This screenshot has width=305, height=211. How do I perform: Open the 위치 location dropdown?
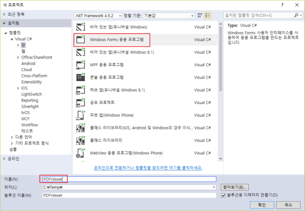pos(213,187)
